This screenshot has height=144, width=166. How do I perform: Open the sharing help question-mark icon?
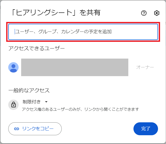tap(144, 13)
